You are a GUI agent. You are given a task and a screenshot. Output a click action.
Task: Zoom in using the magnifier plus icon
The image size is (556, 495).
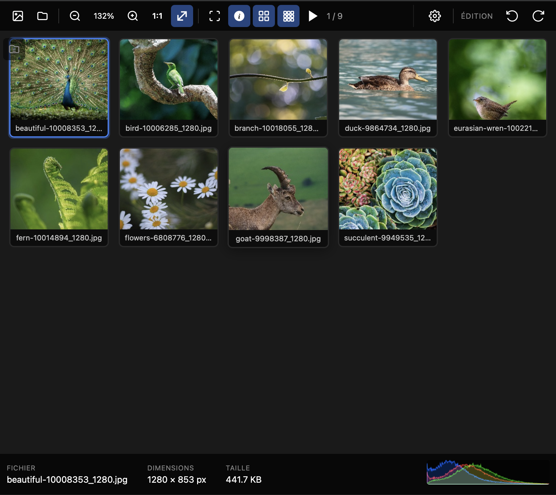pos(133,16)
